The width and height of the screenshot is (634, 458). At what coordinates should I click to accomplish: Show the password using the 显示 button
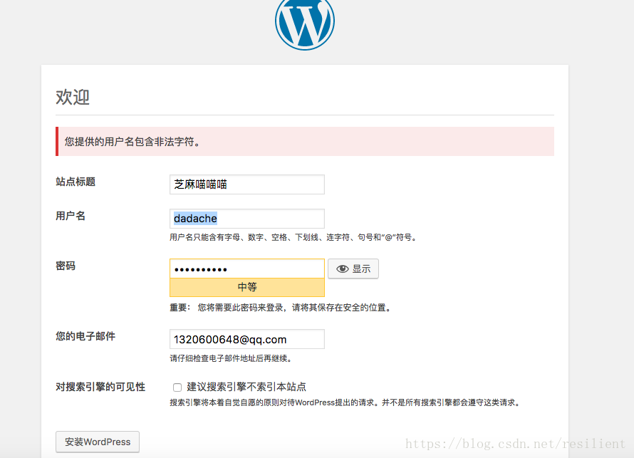coord(353,269)
